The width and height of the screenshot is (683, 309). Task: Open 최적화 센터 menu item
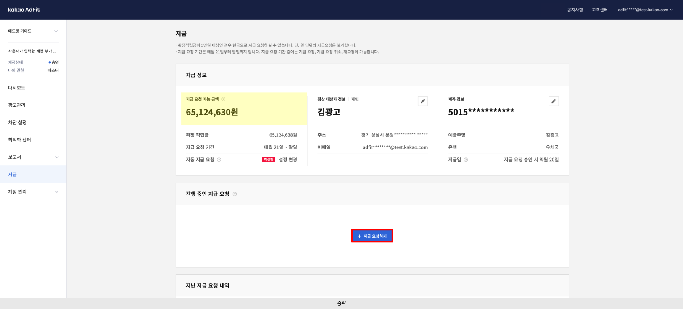[19, 140]
